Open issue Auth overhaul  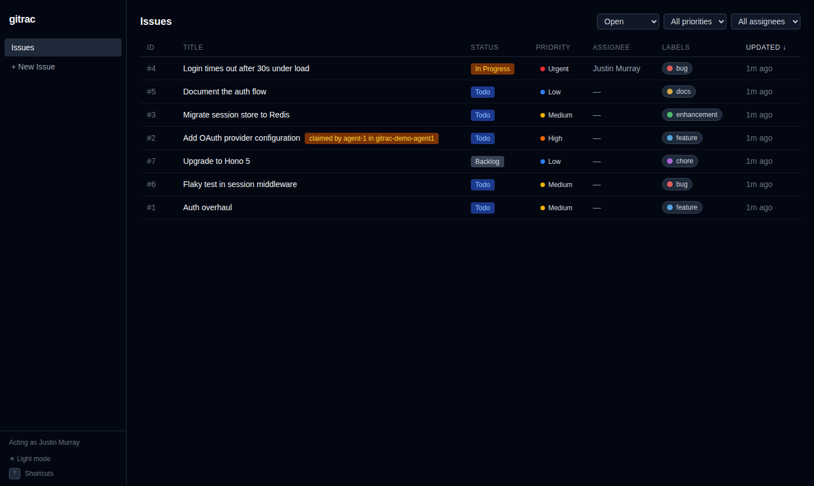(207, 207)
